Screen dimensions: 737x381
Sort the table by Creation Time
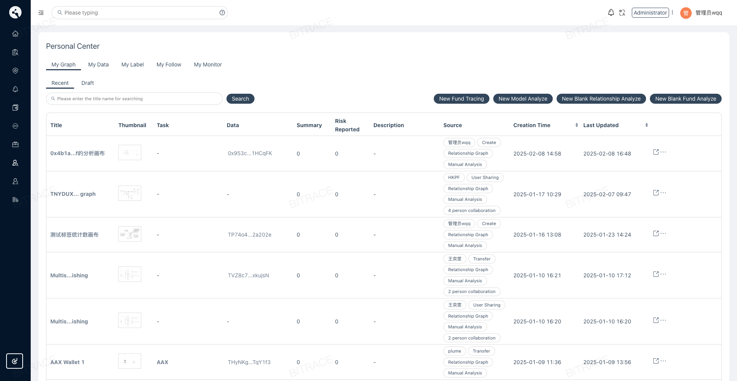coord(577,125)
